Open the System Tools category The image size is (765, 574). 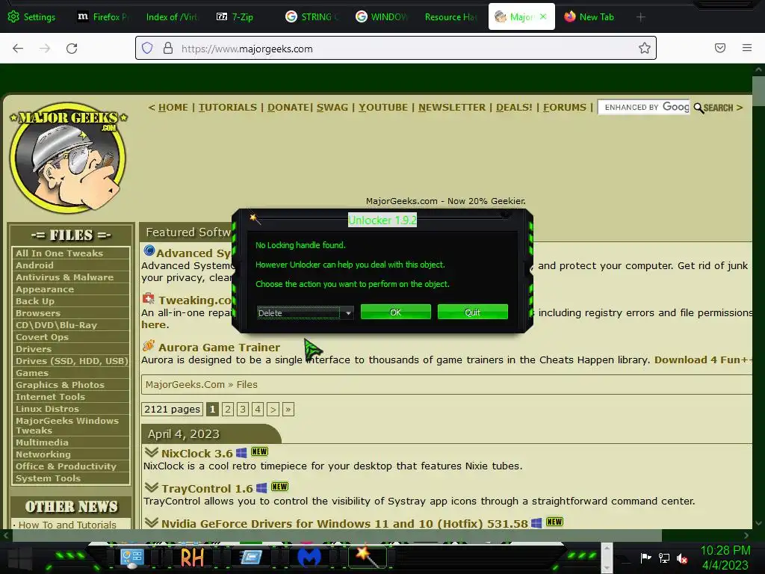71,478
